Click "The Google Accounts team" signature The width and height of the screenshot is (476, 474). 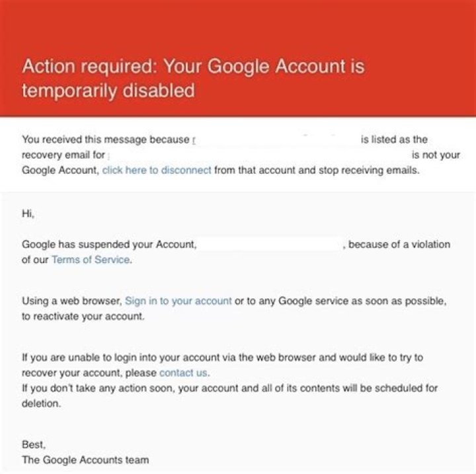[85, 459]
